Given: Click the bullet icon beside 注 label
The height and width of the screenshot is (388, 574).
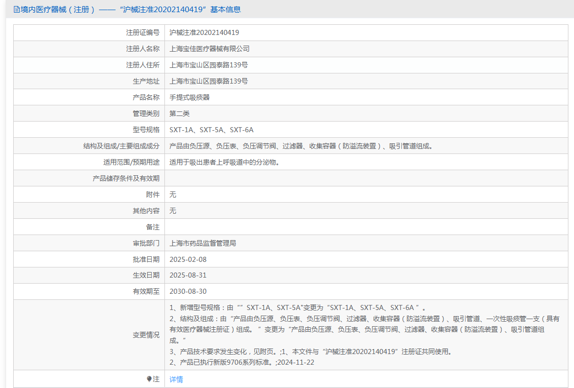Looking at the screenshot, I should click(x=149, y=379).
